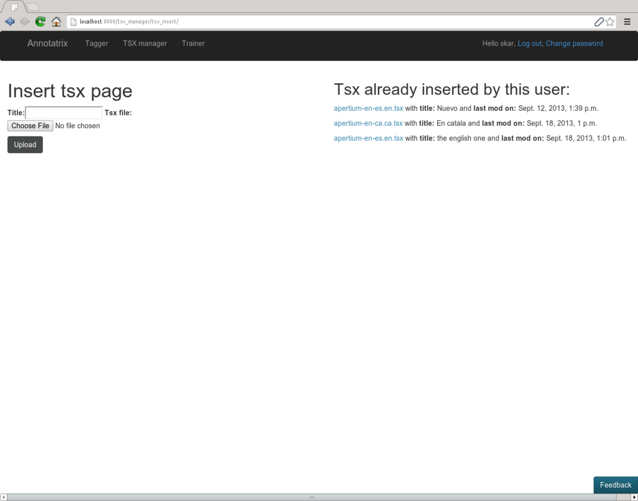Click the browser back arrow icon
638x501 pixels.
pyautogui.click(x=9, y=22)
